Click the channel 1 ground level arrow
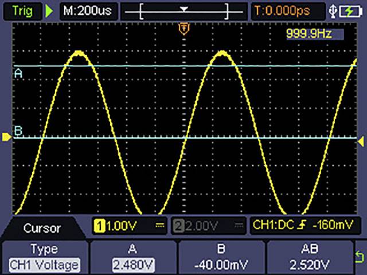 tap(6, 137)
